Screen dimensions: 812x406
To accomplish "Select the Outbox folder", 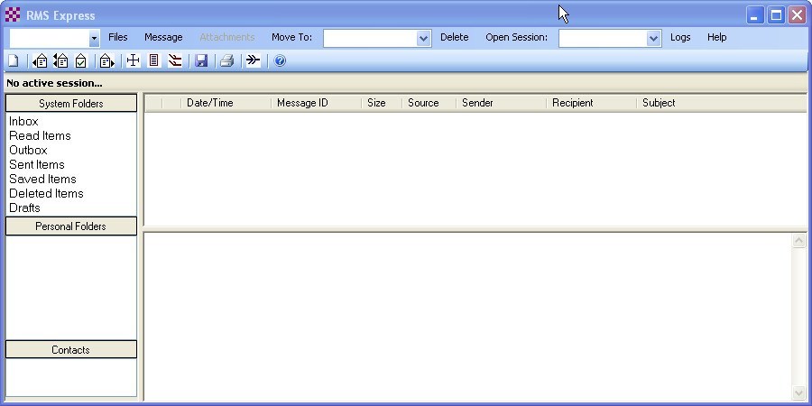I will (28, 150).
